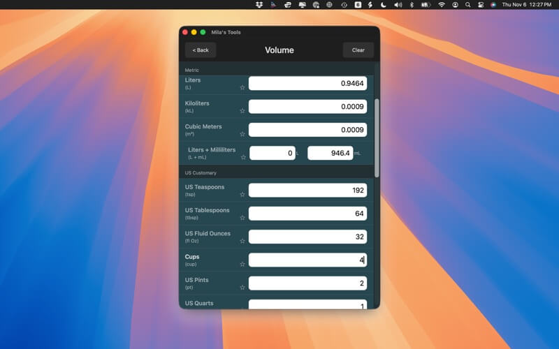Click the Cubic Meters label

(203, 126)
